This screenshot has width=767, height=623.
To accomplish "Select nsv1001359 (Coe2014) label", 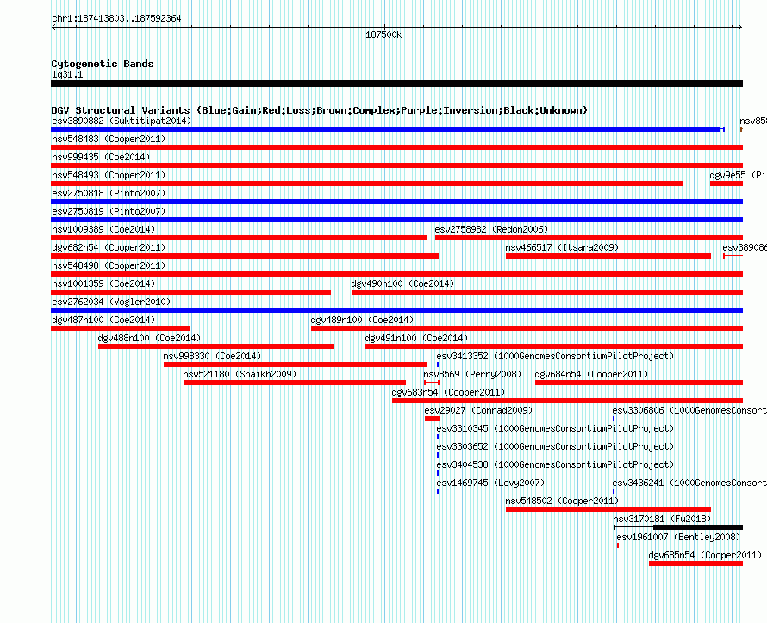I will click(103, 283).
